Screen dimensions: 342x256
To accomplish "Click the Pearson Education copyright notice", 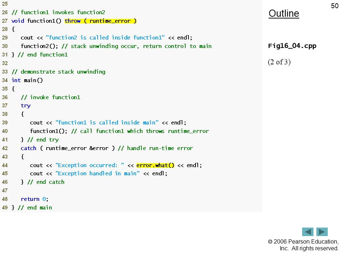I will (x=303, y=245).
